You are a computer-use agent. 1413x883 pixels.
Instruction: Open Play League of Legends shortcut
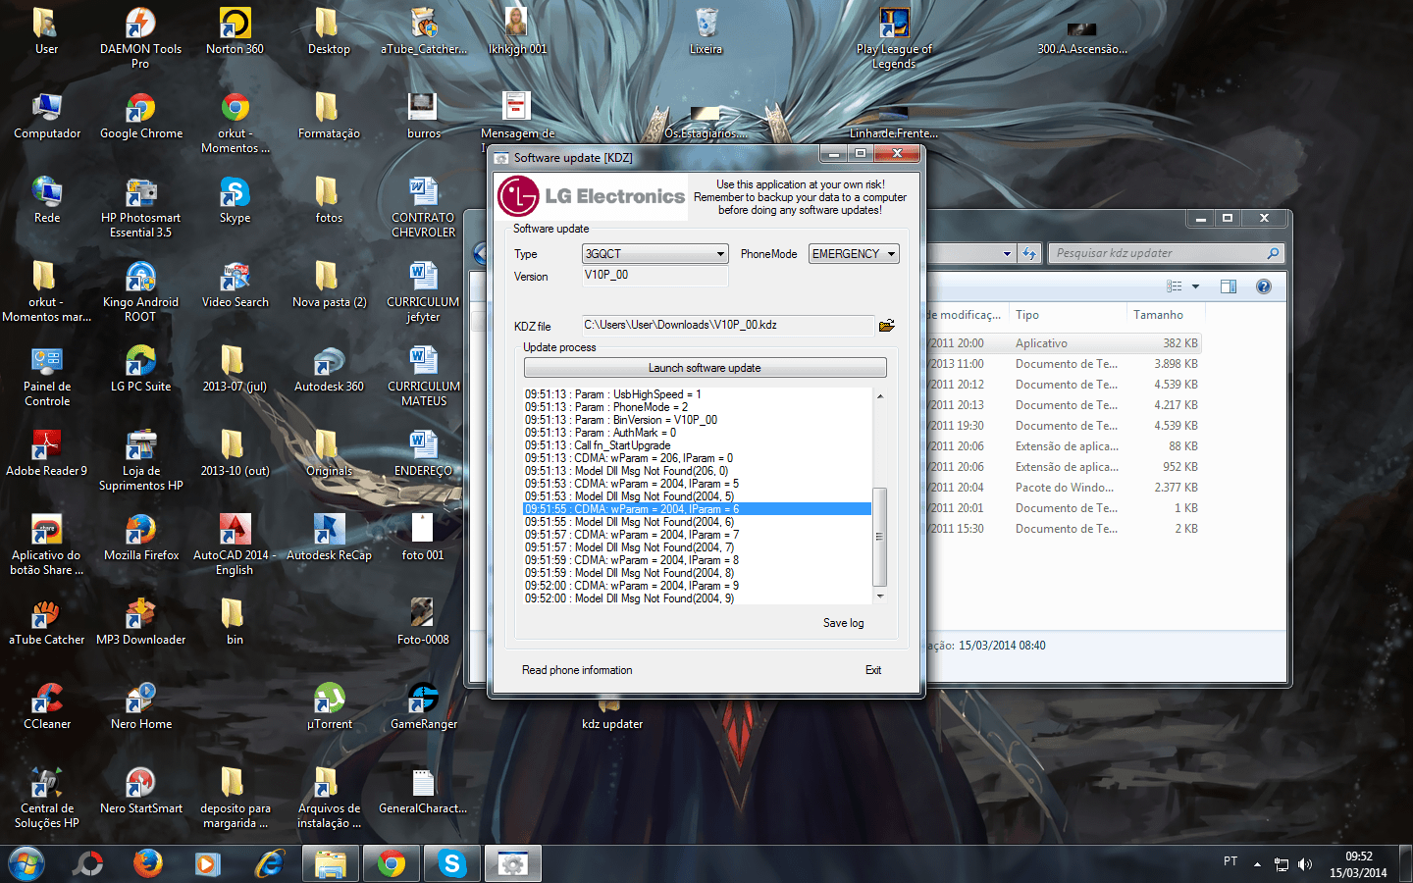(894, 37)
